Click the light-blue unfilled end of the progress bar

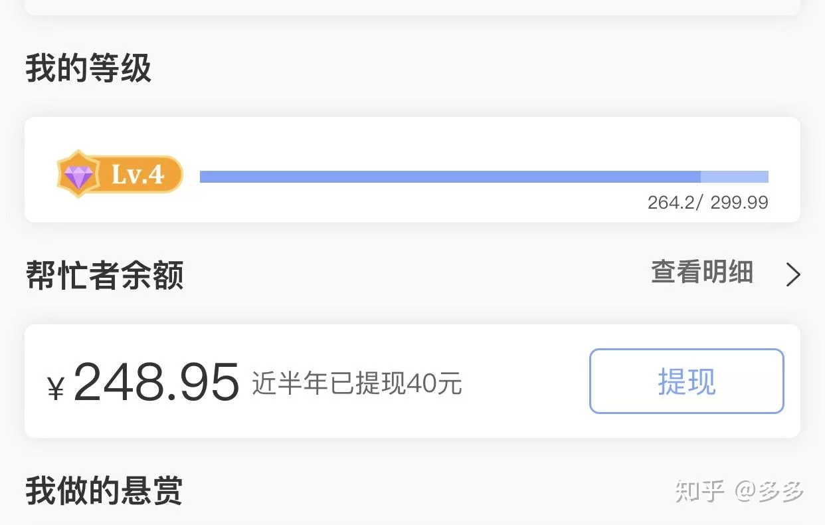(x=734, y=177)
